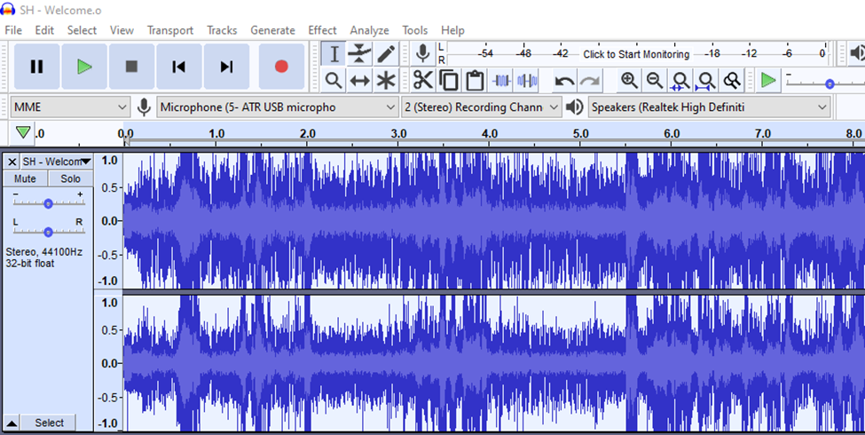
Task: Click the 6.0 mark on the timeline ruler
Action: [x=672, y=133]
